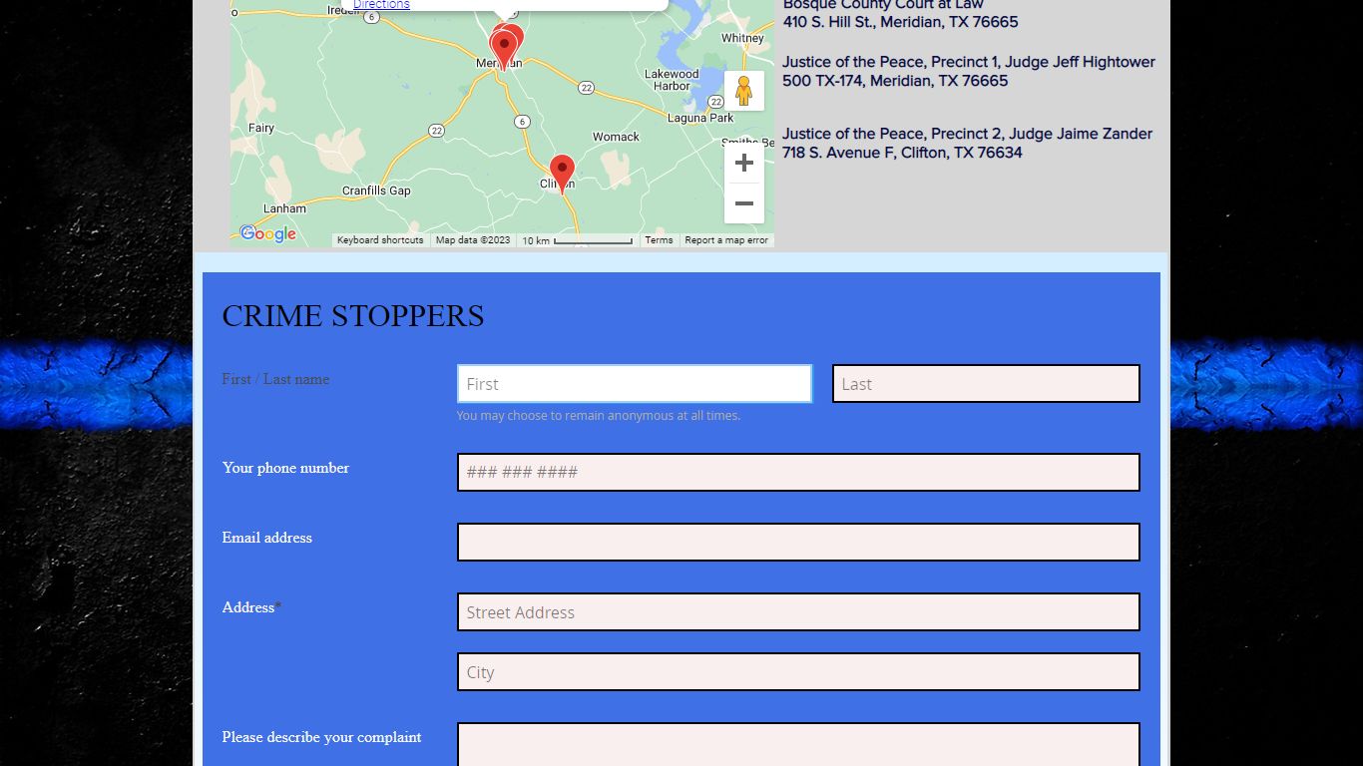The width and height of the screenshot is (1363, 766).
Task: Click the Google logo on the map
Action: (268, 233)
